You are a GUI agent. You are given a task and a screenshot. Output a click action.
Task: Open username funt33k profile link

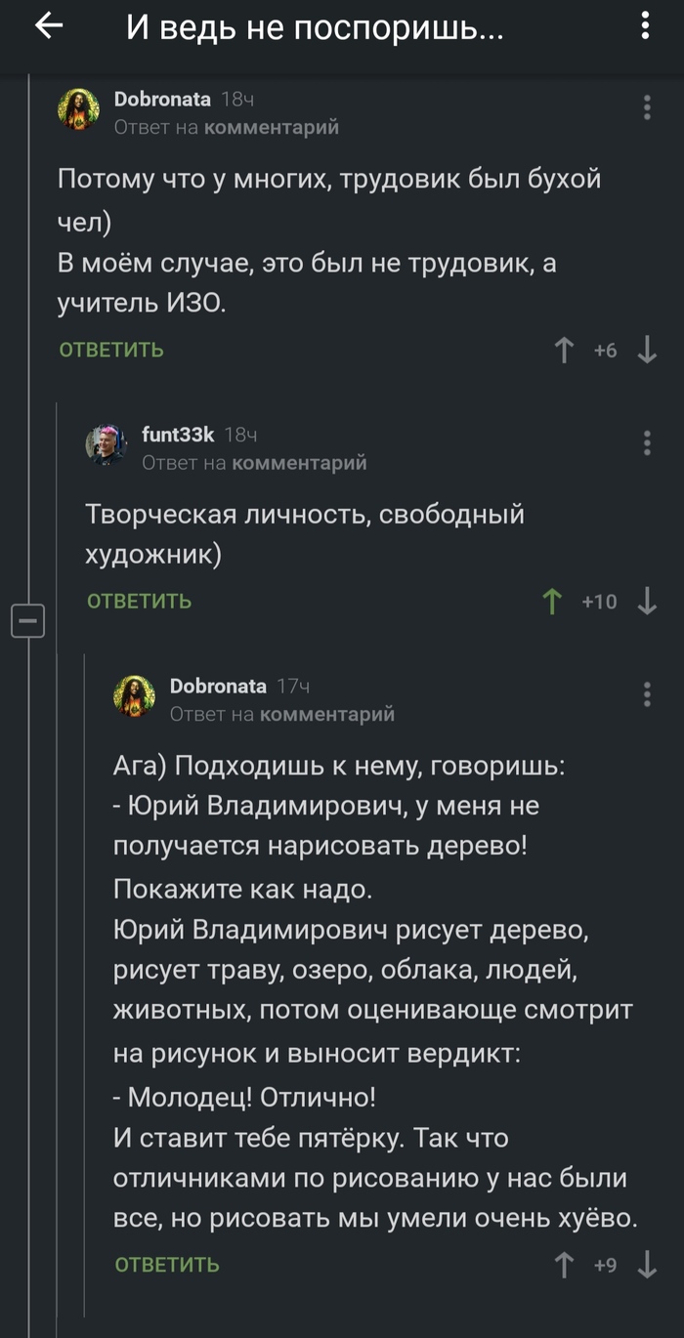pyautogui.click(x=178, y=435)
